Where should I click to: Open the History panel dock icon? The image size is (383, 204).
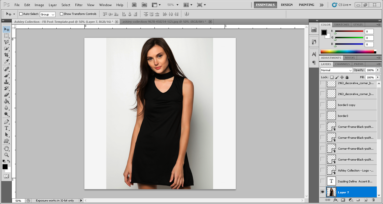pos(314,42)
